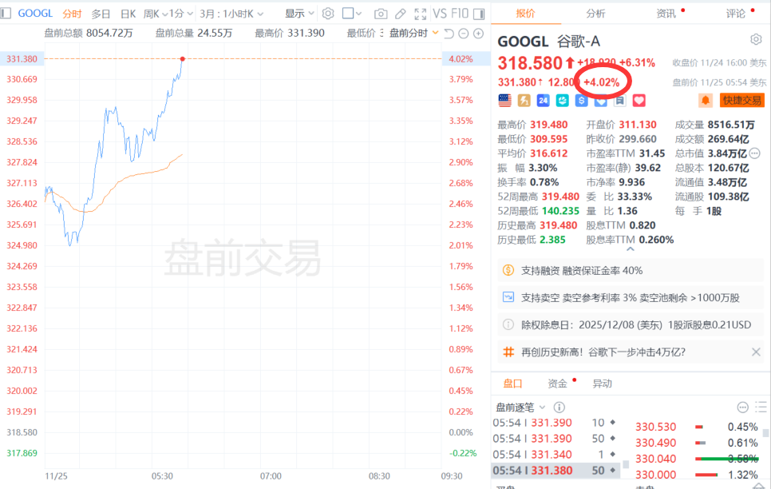Viewport: 771px width, 489px height.
Task: Dismiss the topic banner with X
Action: [x=757, y=352]
